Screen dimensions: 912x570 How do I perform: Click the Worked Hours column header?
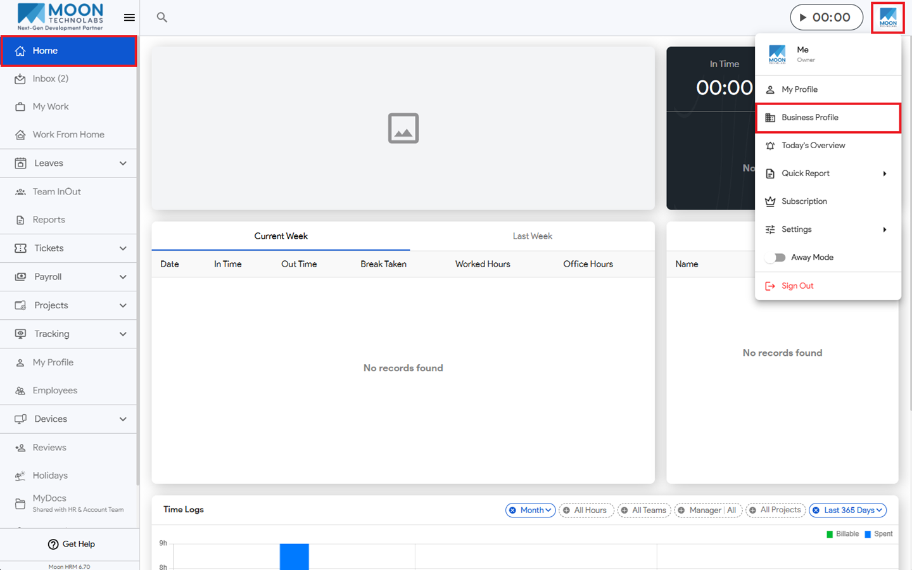pyautogui.click(x=483, y=264)
